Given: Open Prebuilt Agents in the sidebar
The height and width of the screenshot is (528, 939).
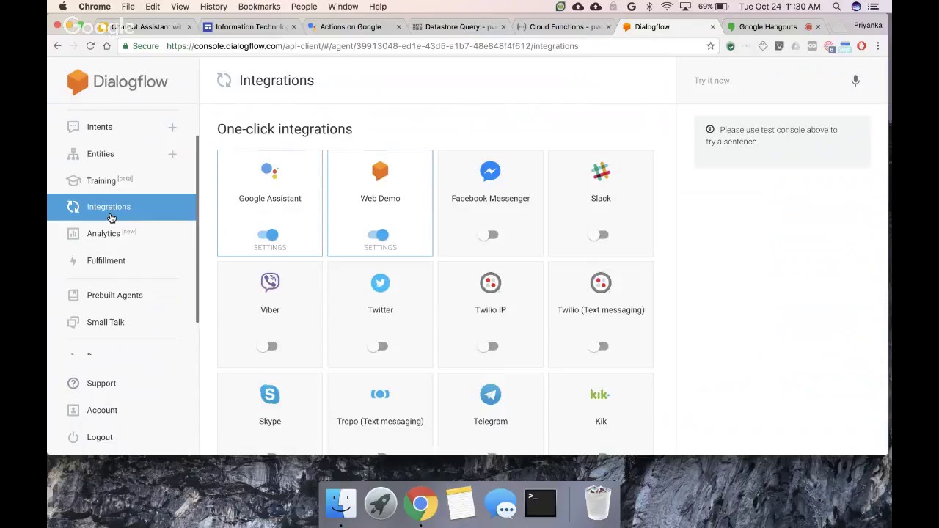Looking at the screenshot, I should coord(114,295).
